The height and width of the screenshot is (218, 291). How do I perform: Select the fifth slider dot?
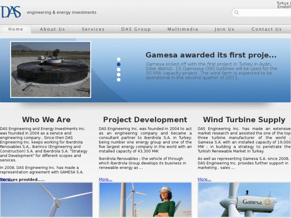click(x=118, y=80)
